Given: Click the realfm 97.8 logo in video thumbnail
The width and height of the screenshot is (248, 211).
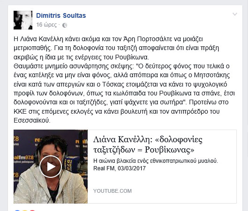Looking at the screenshot, I should (24, 158).
